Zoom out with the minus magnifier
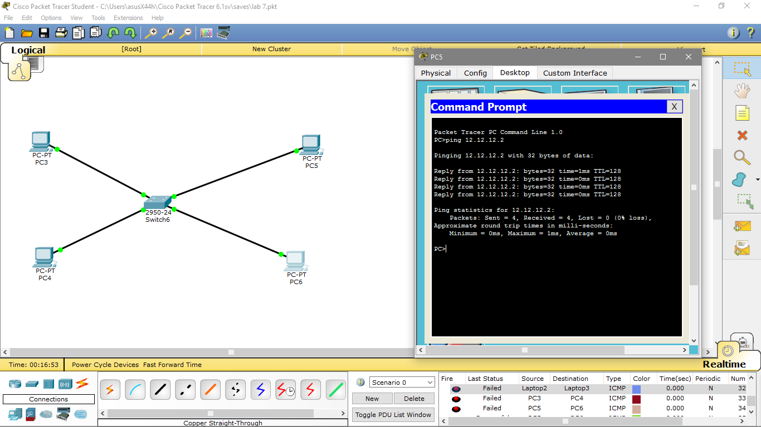 click(186, 33)
